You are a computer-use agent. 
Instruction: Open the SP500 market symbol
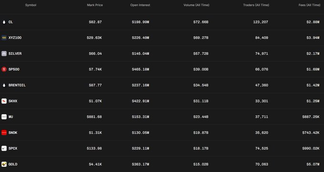[x=14, y=69]
